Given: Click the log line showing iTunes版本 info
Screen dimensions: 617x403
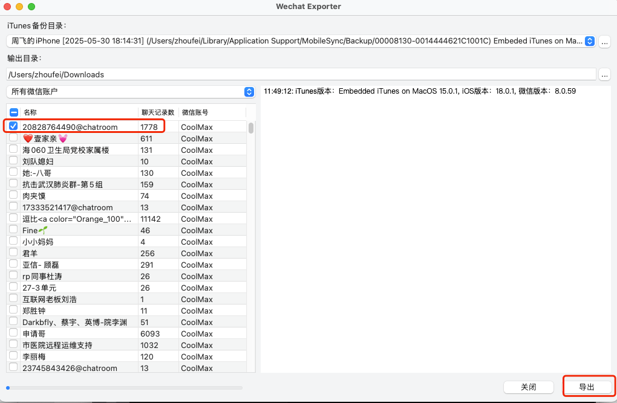Looking at the screenshot, I should click(420, 91).
